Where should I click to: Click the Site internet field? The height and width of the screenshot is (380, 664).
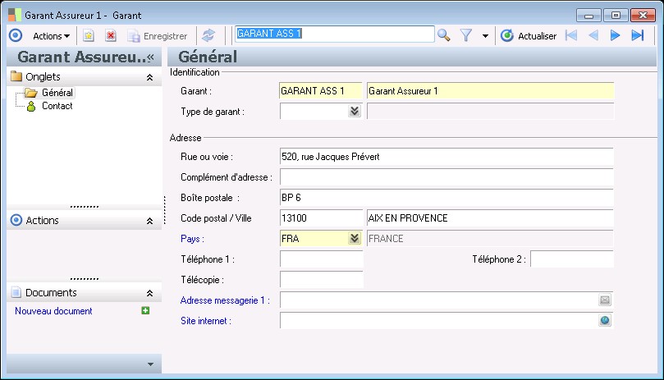pyautogui.click(x=439, y=321)
